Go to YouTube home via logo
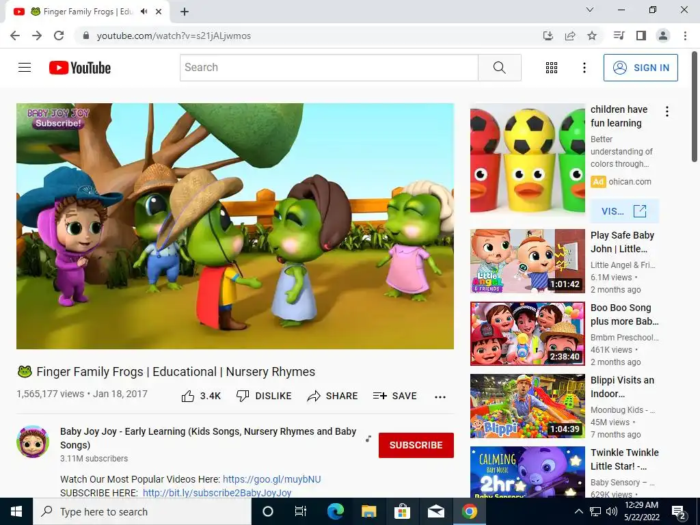 click(80, 68)
